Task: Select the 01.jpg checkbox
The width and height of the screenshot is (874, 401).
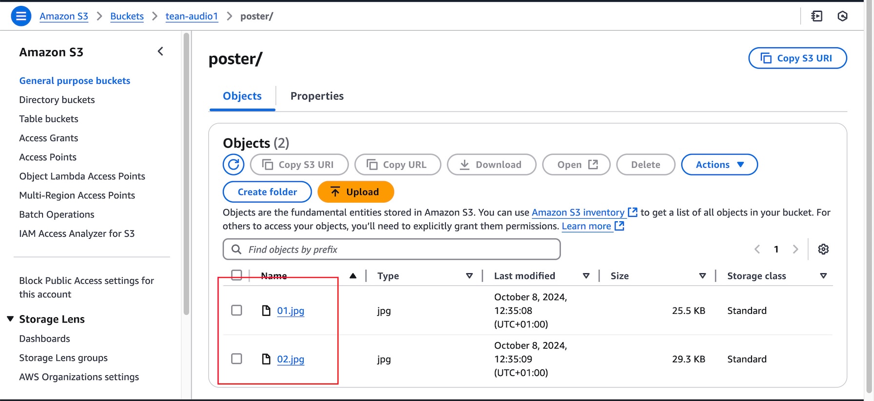Action: (x=237, y=310)
